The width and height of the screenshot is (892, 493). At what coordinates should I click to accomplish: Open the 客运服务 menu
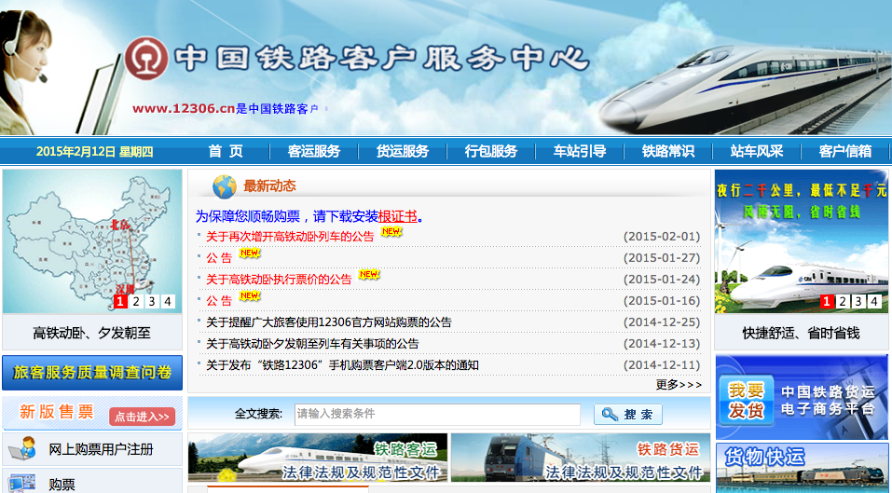coord(314,151)
